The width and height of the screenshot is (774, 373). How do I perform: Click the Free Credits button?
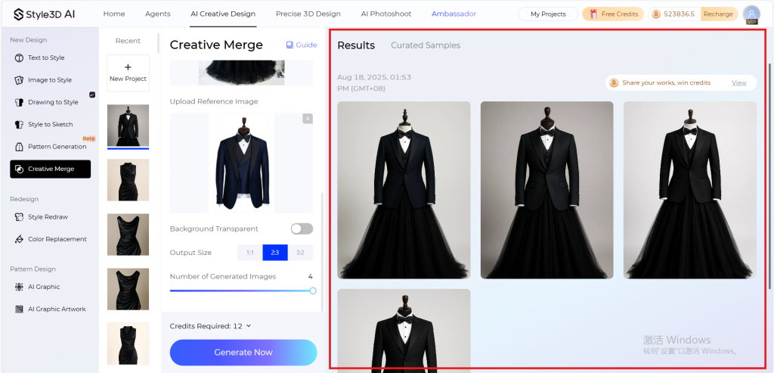pos(613,14)
